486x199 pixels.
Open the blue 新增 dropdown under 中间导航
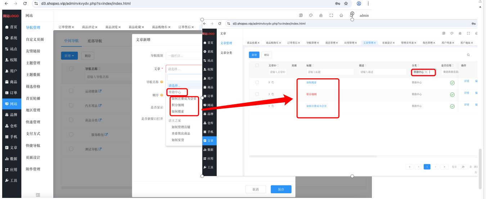pos(70,56)
